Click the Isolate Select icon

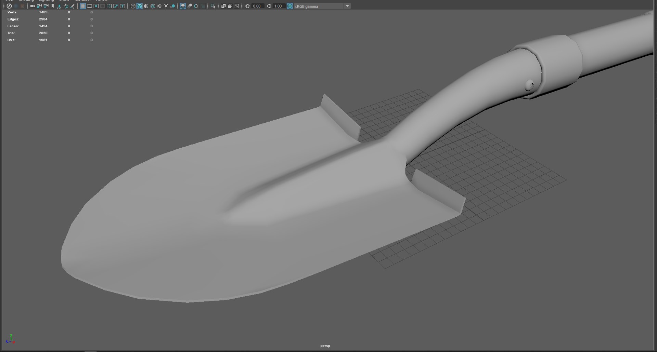click(x=213, y=6)
